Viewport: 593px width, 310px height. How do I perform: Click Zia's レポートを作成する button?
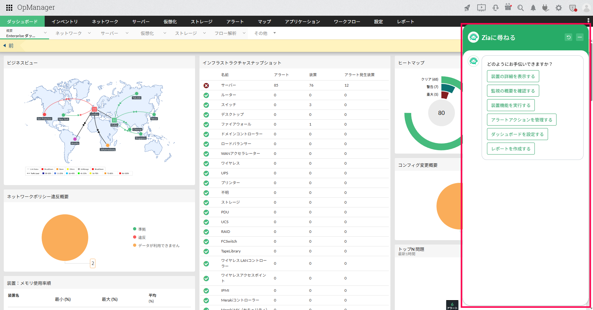click(x=511, y=149)
